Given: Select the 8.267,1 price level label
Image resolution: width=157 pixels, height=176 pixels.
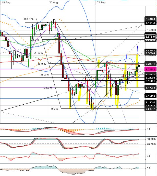Looking at the screenshot, I should [x=150, y=64].
